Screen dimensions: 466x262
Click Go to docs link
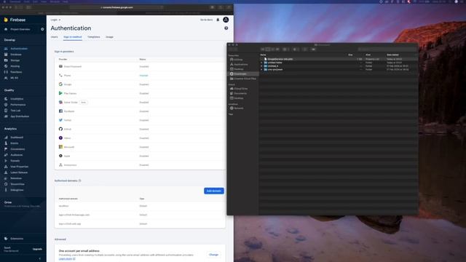pyautogui.click(x=206, y=20)
